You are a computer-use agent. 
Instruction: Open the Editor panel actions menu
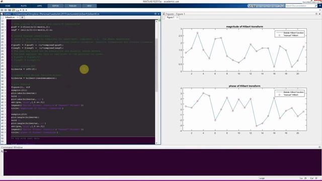coord(155,14)
